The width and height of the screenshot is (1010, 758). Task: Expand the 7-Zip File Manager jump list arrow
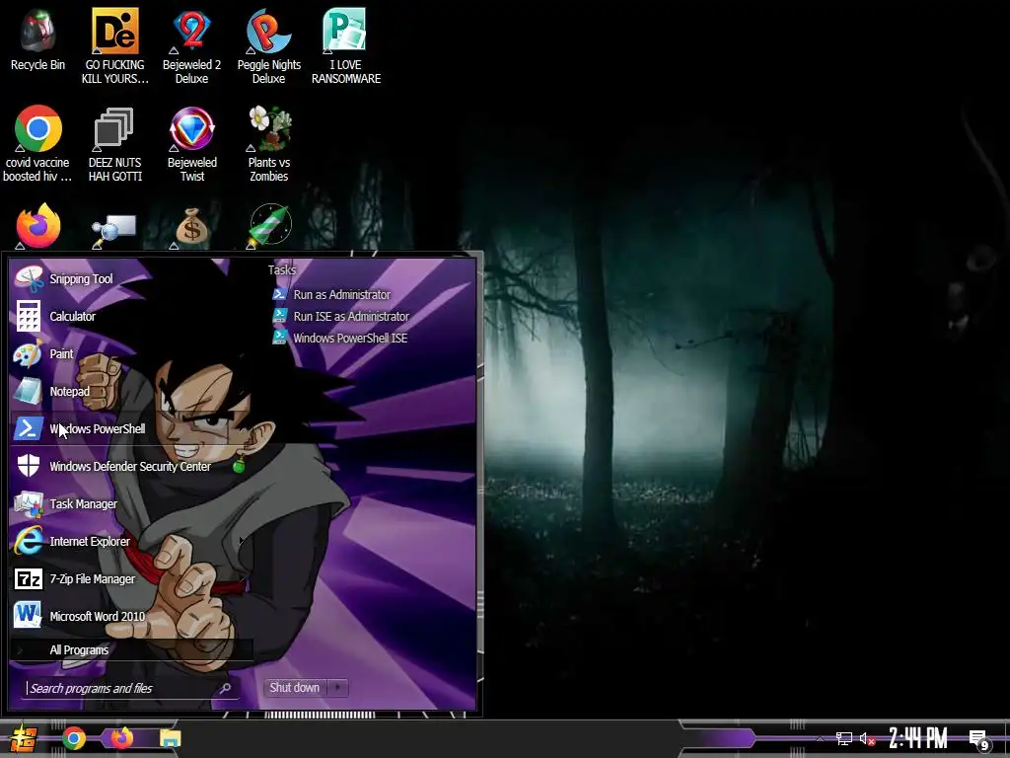click(x=242, y=578)
